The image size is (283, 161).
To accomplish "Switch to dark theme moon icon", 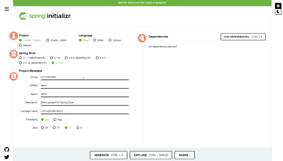I will [x=278, y=12].
